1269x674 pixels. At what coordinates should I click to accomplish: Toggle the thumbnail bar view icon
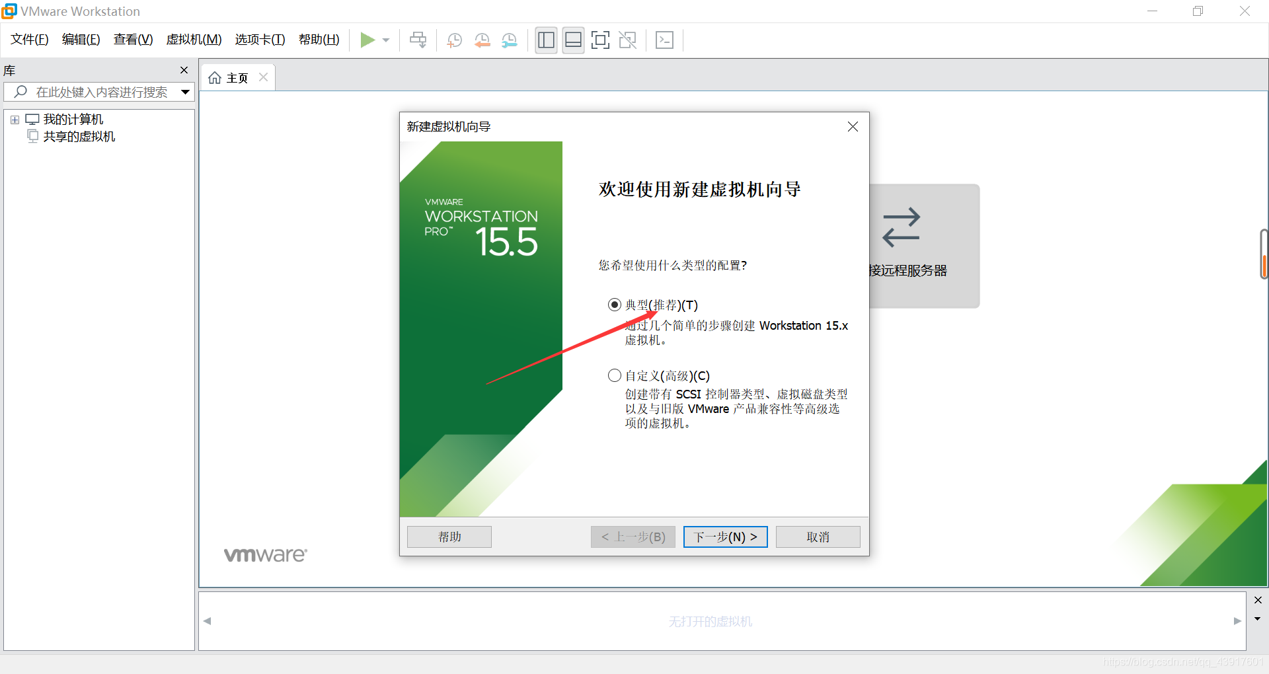(x=573, y=40)
